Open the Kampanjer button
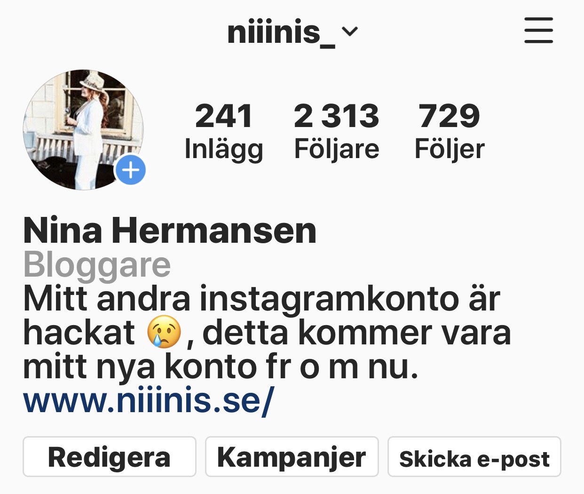This screenshot has width=584, height=494. [292, 457]
